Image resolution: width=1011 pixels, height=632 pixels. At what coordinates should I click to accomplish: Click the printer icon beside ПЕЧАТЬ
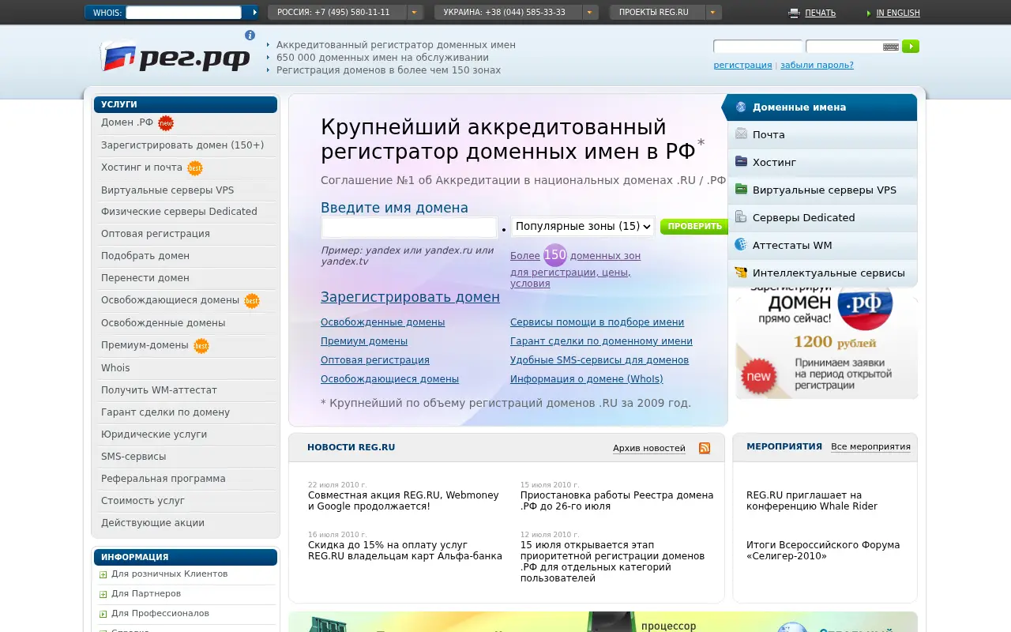[794, 13]
